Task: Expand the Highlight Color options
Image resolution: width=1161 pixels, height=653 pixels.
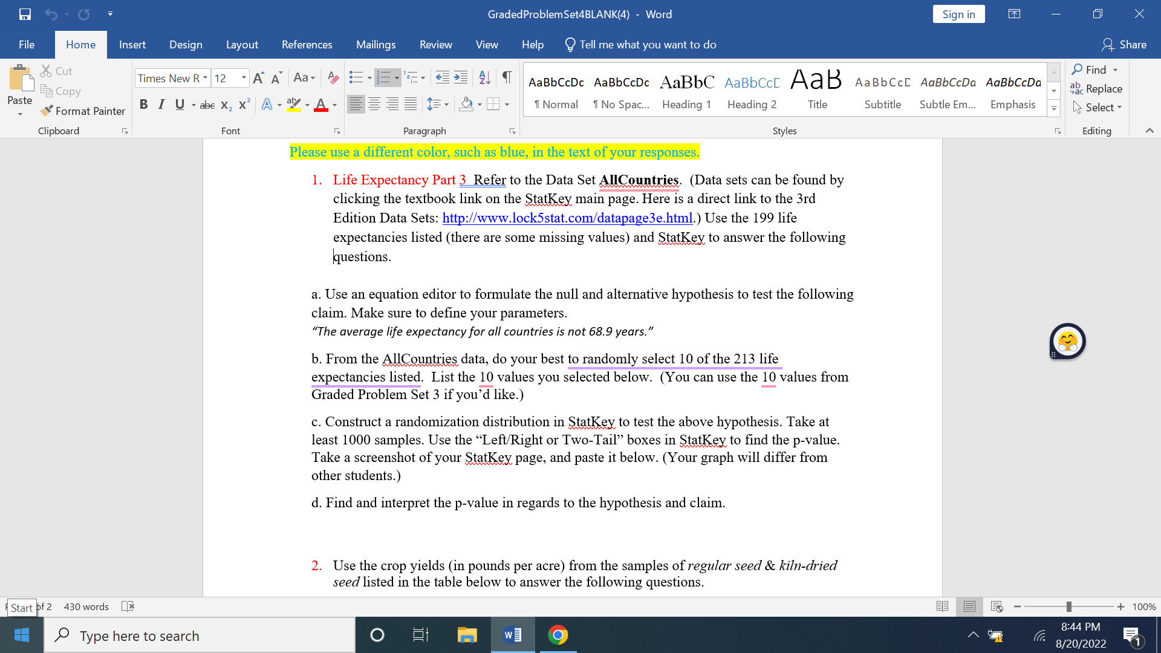Action: 307,105
